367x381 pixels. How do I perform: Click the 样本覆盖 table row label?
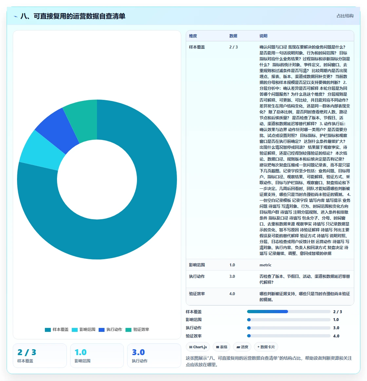point(197,47)
